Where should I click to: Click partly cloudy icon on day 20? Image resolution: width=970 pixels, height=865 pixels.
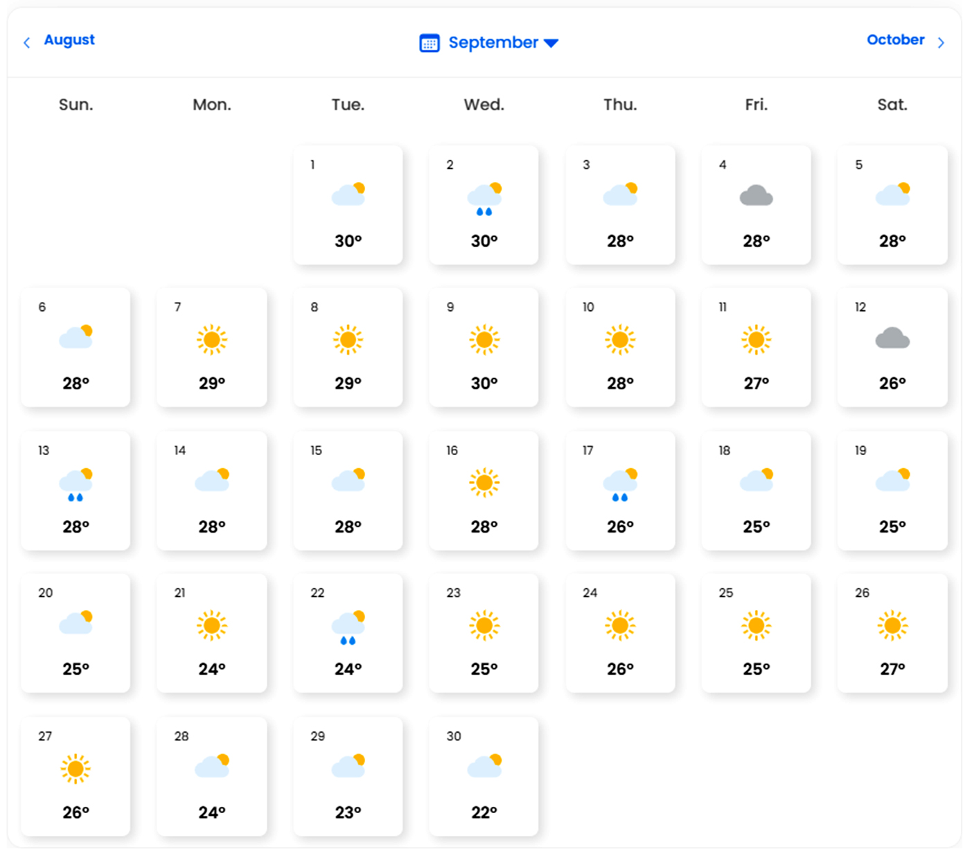[x=76, y=623]
